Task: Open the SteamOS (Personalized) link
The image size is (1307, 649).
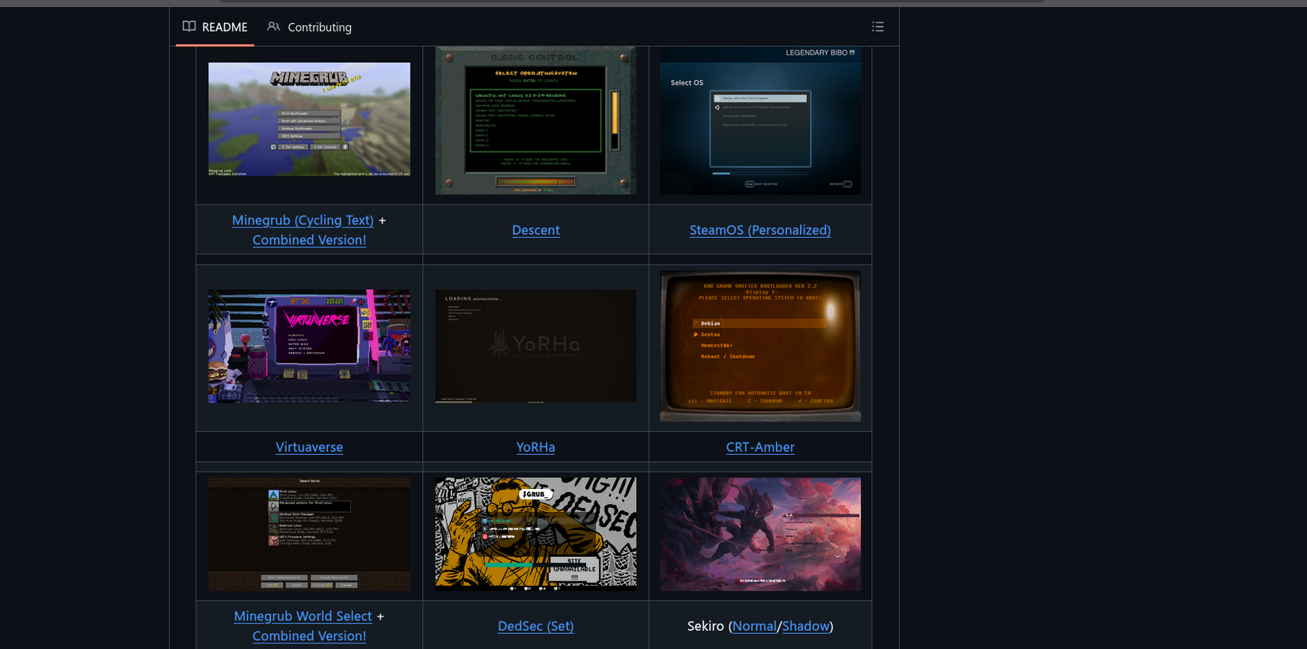Action: 760,230
